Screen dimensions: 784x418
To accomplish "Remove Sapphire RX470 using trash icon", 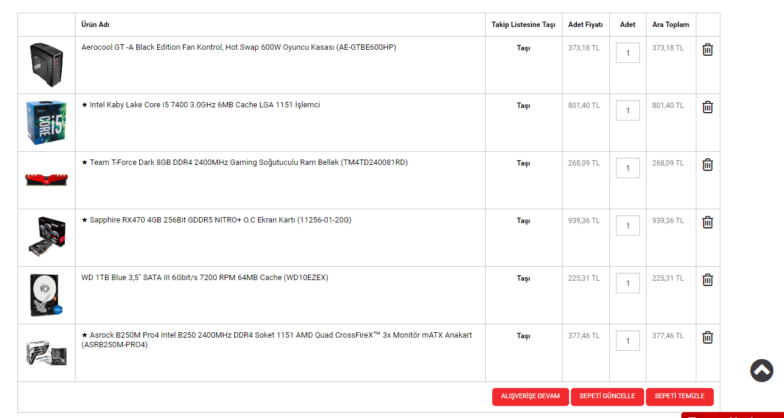I will [708, 222].
